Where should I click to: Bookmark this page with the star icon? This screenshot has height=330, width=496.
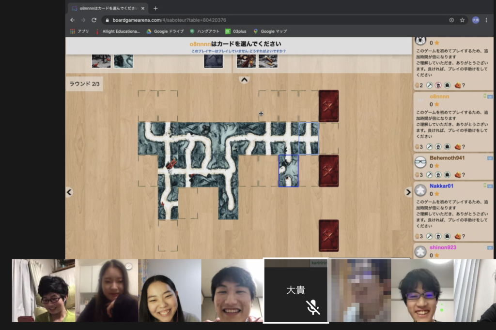pos(462,20)
